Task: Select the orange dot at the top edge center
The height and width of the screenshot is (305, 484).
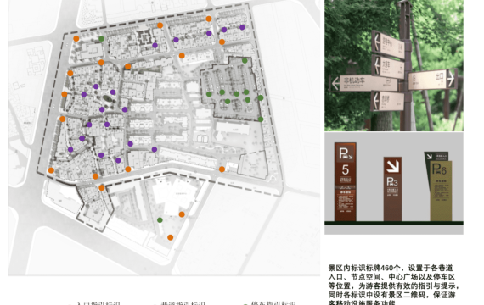Action: click(160, 25)
